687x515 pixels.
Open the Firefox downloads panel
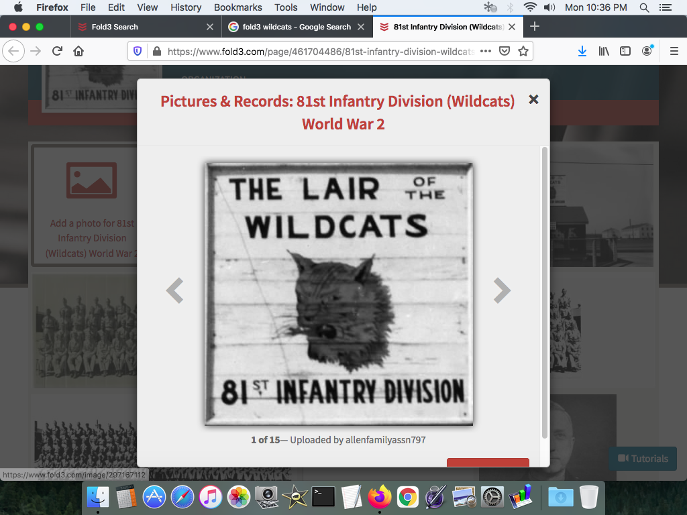582,51
